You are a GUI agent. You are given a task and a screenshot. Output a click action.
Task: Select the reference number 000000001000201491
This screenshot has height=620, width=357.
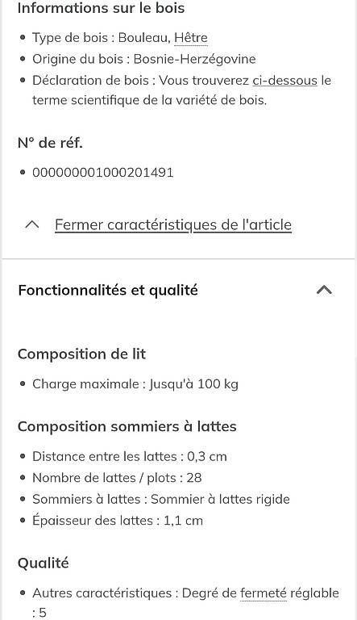point(102,173)
